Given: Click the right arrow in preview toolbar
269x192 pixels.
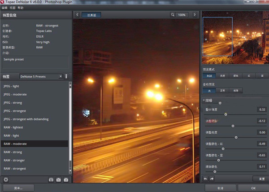Looking at the screenshot, I should point(194,15).
